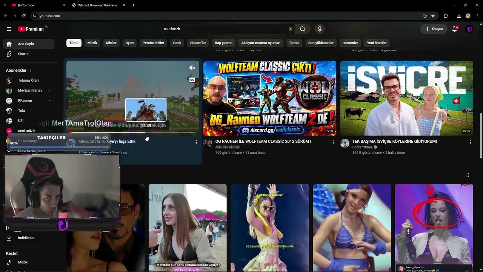Reload the page in the browser
Viewport: 483px width, 272px height.
(24, 16)
